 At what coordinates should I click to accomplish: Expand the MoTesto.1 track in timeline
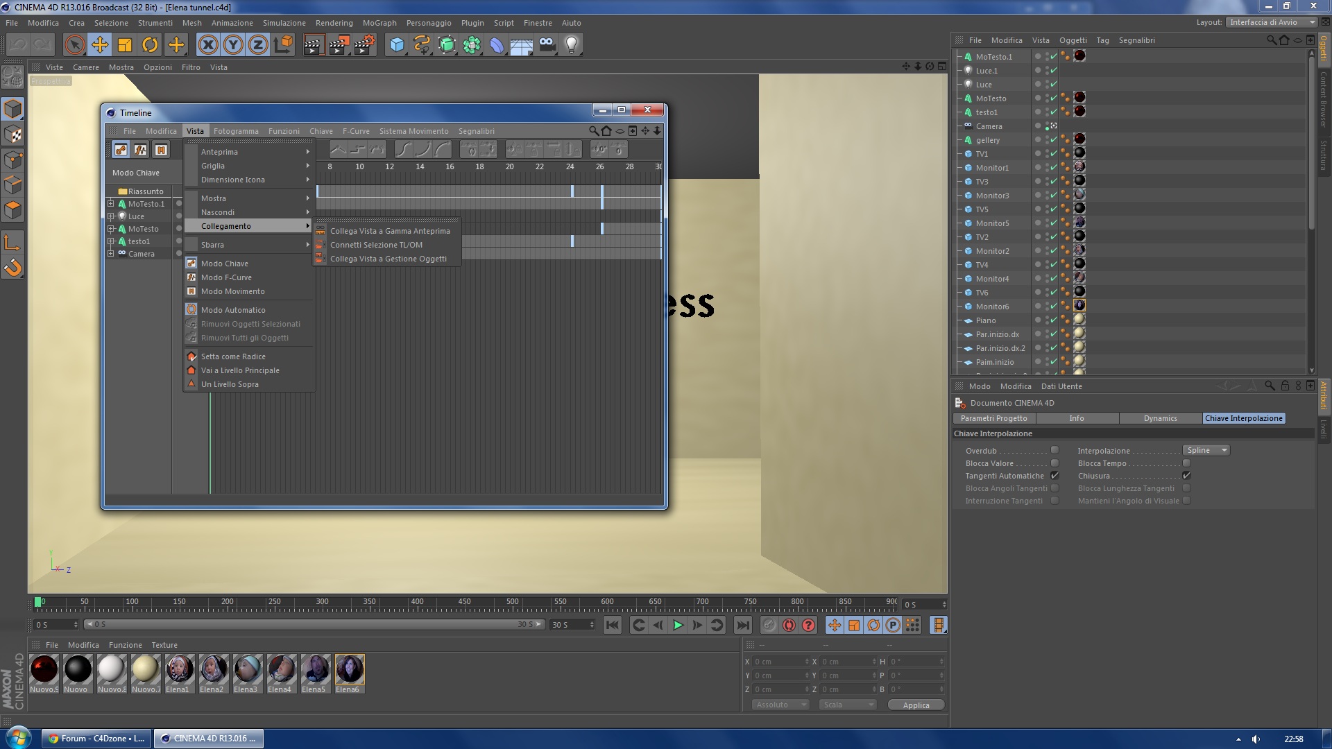111,204
